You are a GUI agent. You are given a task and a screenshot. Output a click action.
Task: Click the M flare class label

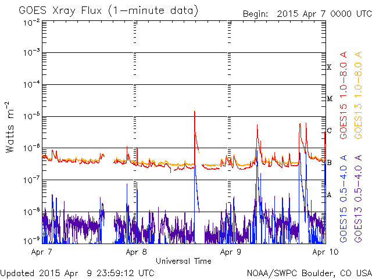(x=329, y=99)
